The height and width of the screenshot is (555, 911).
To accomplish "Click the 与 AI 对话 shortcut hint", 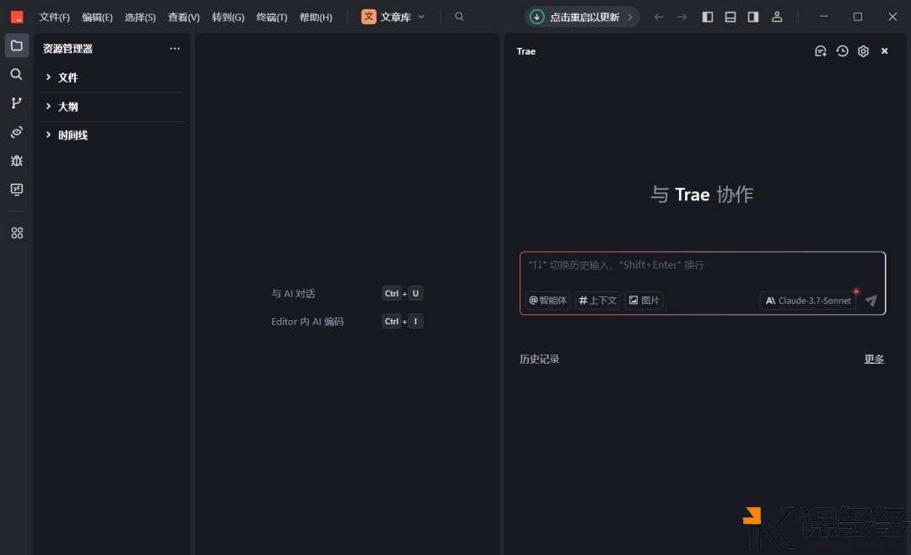I will [293, 293].
